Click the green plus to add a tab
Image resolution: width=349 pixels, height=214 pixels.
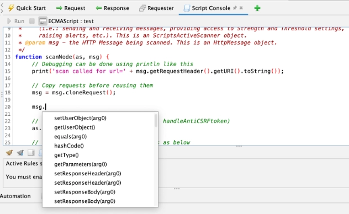[x=257, y=8]
